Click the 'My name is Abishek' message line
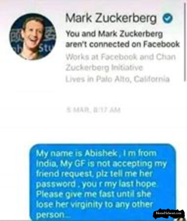 pos(96,153)
